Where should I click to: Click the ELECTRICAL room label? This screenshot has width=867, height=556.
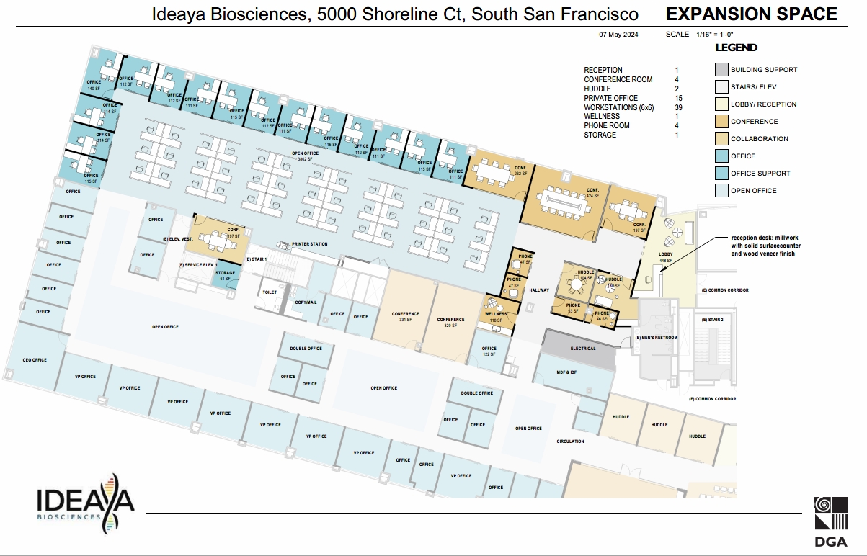point(583,349)
